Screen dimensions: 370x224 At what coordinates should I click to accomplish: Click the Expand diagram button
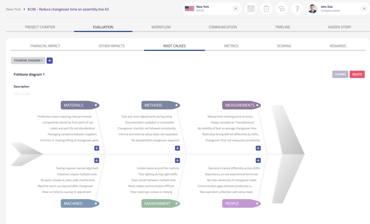coord(340,74)
